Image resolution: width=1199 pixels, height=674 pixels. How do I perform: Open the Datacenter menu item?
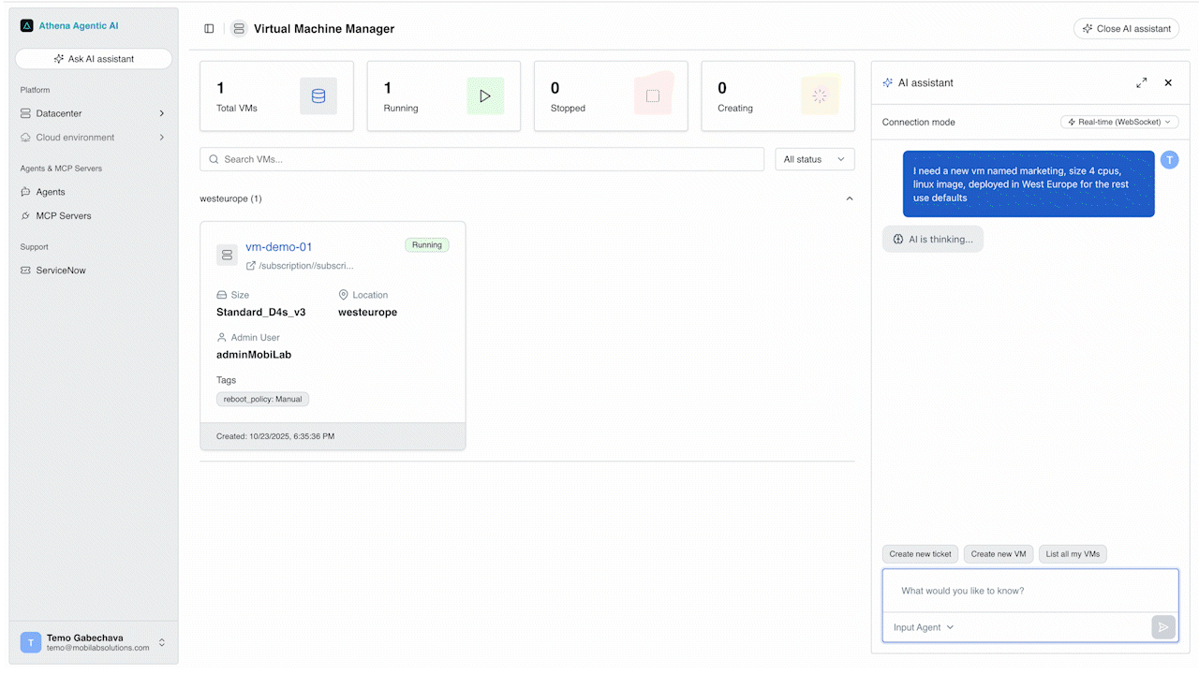pos(94,113)
